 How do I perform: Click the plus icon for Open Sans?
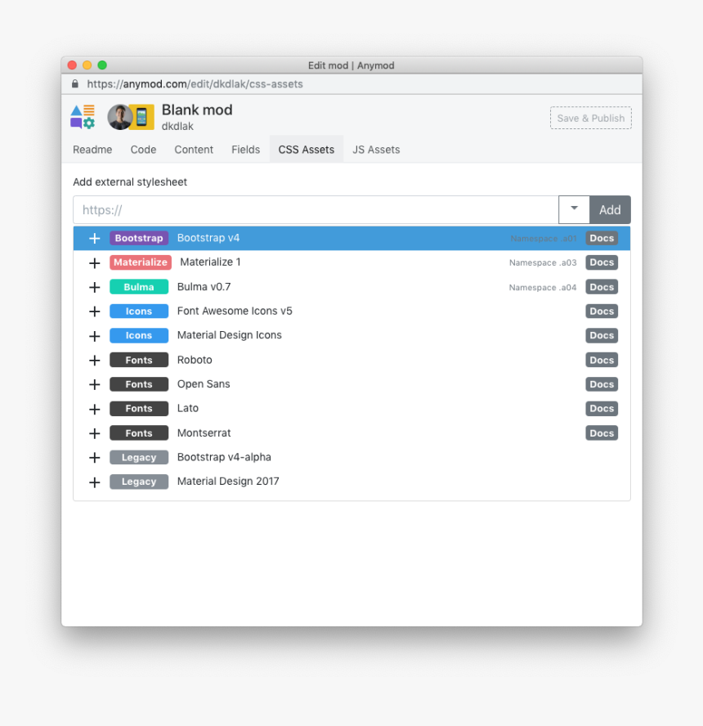pos(94,384)
